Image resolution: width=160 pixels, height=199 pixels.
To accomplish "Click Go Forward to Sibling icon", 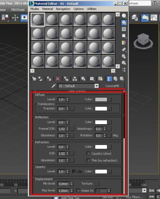I will tap(121, 79).
